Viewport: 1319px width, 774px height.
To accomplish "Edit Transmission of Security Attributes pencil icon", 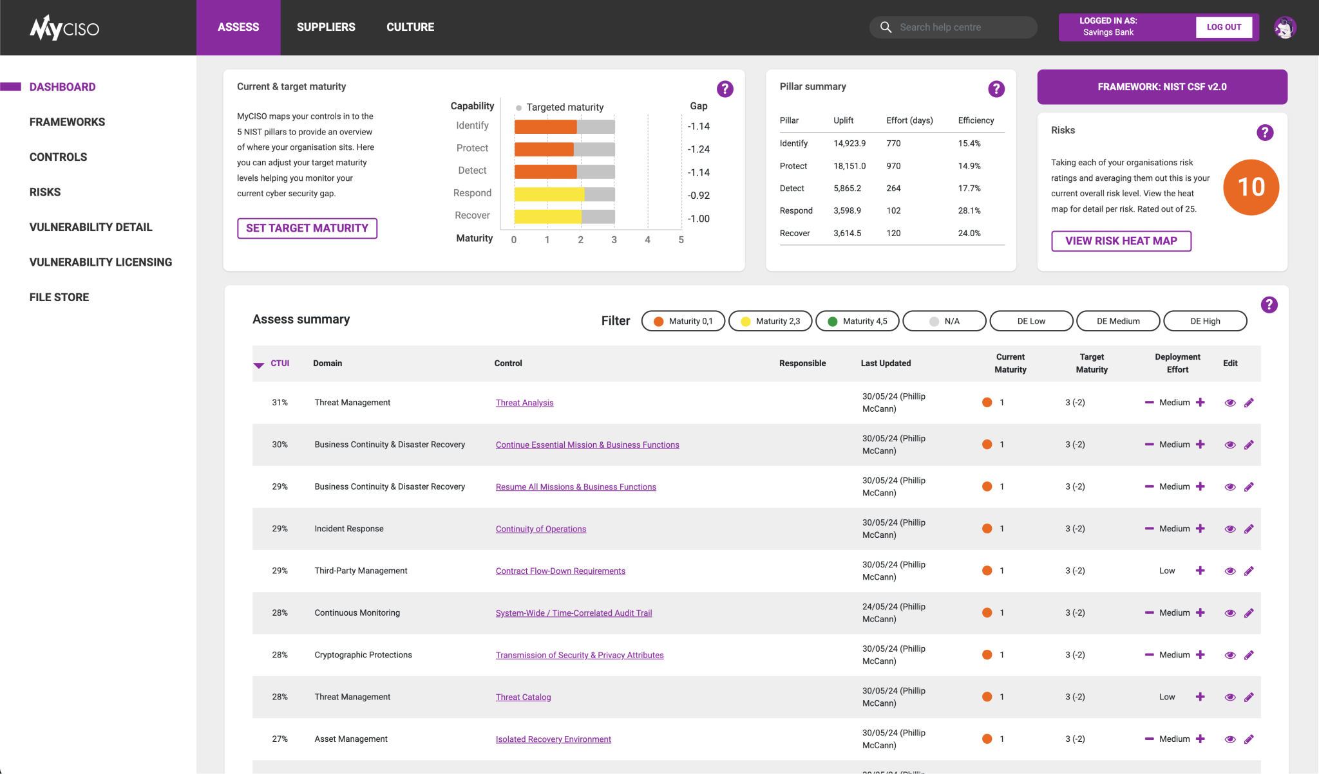I will pyautogui.click(x=1249, y=655).
